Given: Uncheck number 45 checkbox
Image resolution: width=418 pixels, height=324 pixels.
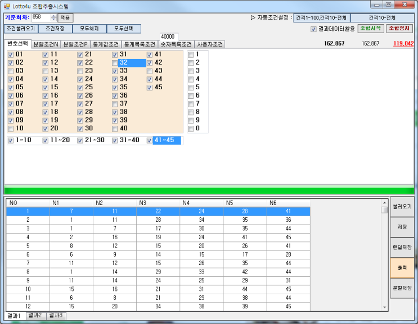Looking at the screenshot, I should tap(150, 88).
